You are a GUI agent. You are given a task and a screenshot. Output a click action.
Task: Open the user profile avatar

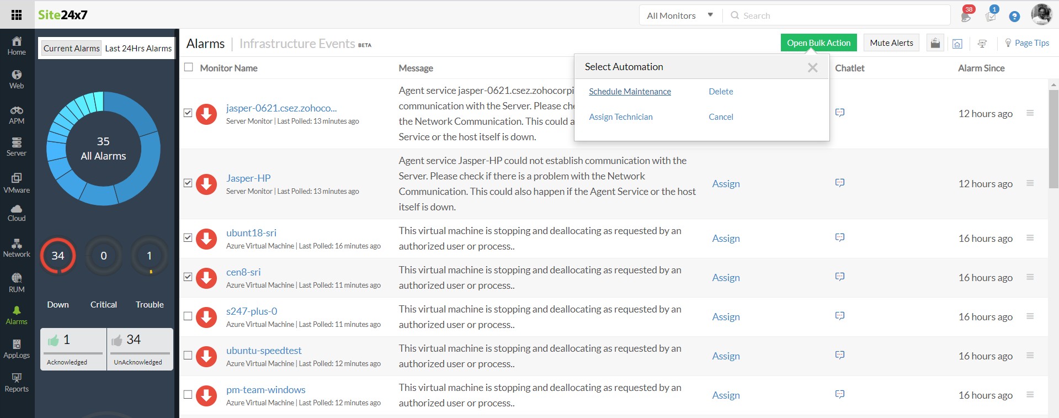(1041, 14)
